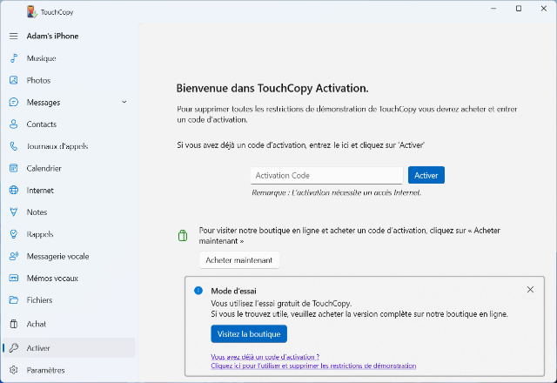Click the Messages bubble icon
The image size is (557, 383).
point(14,103)
